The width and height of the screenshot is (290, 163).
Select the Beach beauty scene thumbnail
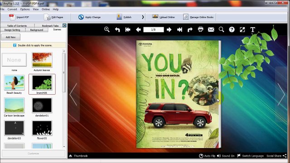tap(14, 82)
